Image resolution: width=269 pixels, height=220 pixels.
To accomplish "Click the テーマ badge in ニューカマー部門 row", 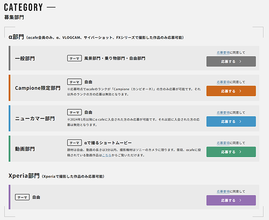I will [74, 113].
